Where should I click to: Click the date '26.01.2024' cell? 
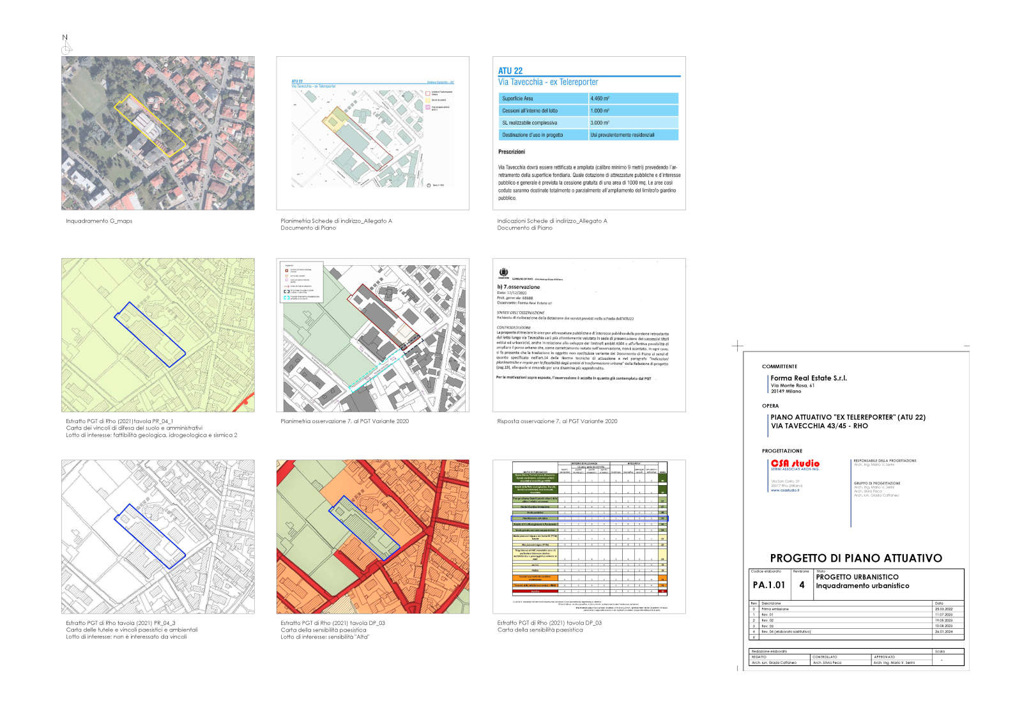click(x=949, y=631)
